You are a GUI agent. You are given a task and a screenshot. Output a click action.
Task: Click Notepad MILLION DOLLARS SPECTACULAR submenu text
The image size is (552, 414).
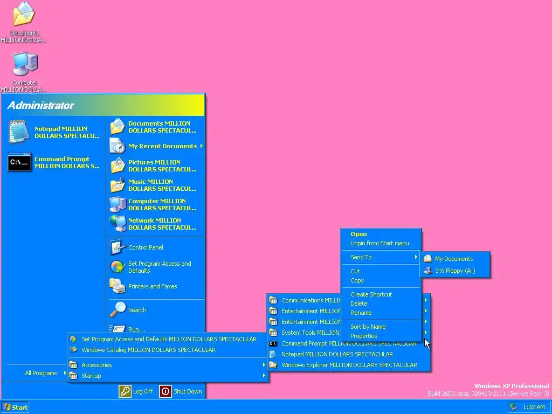[x=337, y=354]
